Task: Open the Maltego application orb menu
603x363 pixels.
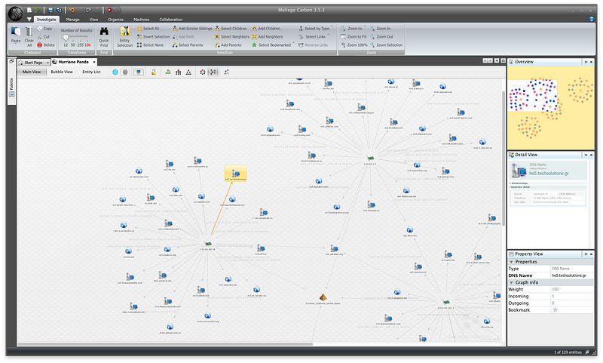Action: (x=16, y=13)
